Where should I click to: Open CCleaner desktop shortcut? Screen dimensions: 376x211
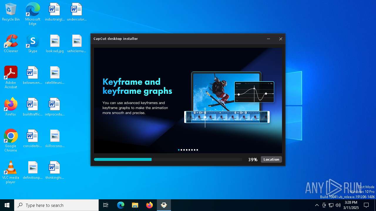click(11, 44)
